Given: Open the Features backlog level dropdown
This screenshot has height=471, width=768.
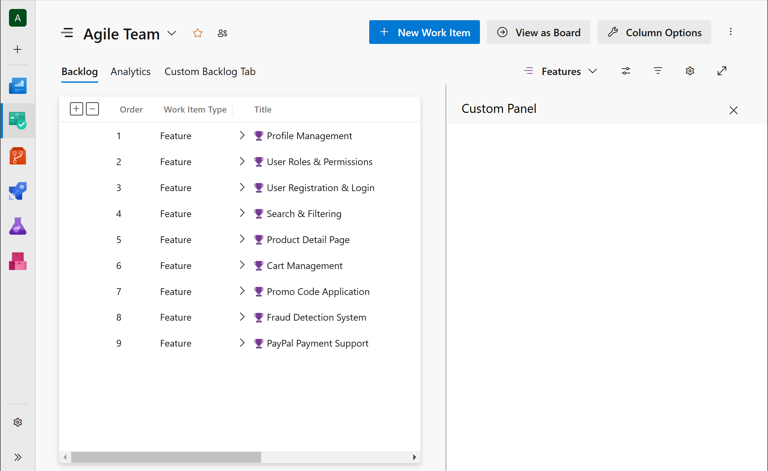Looking at the screenshot, I should pyautogui.click(x=593, y=71).
